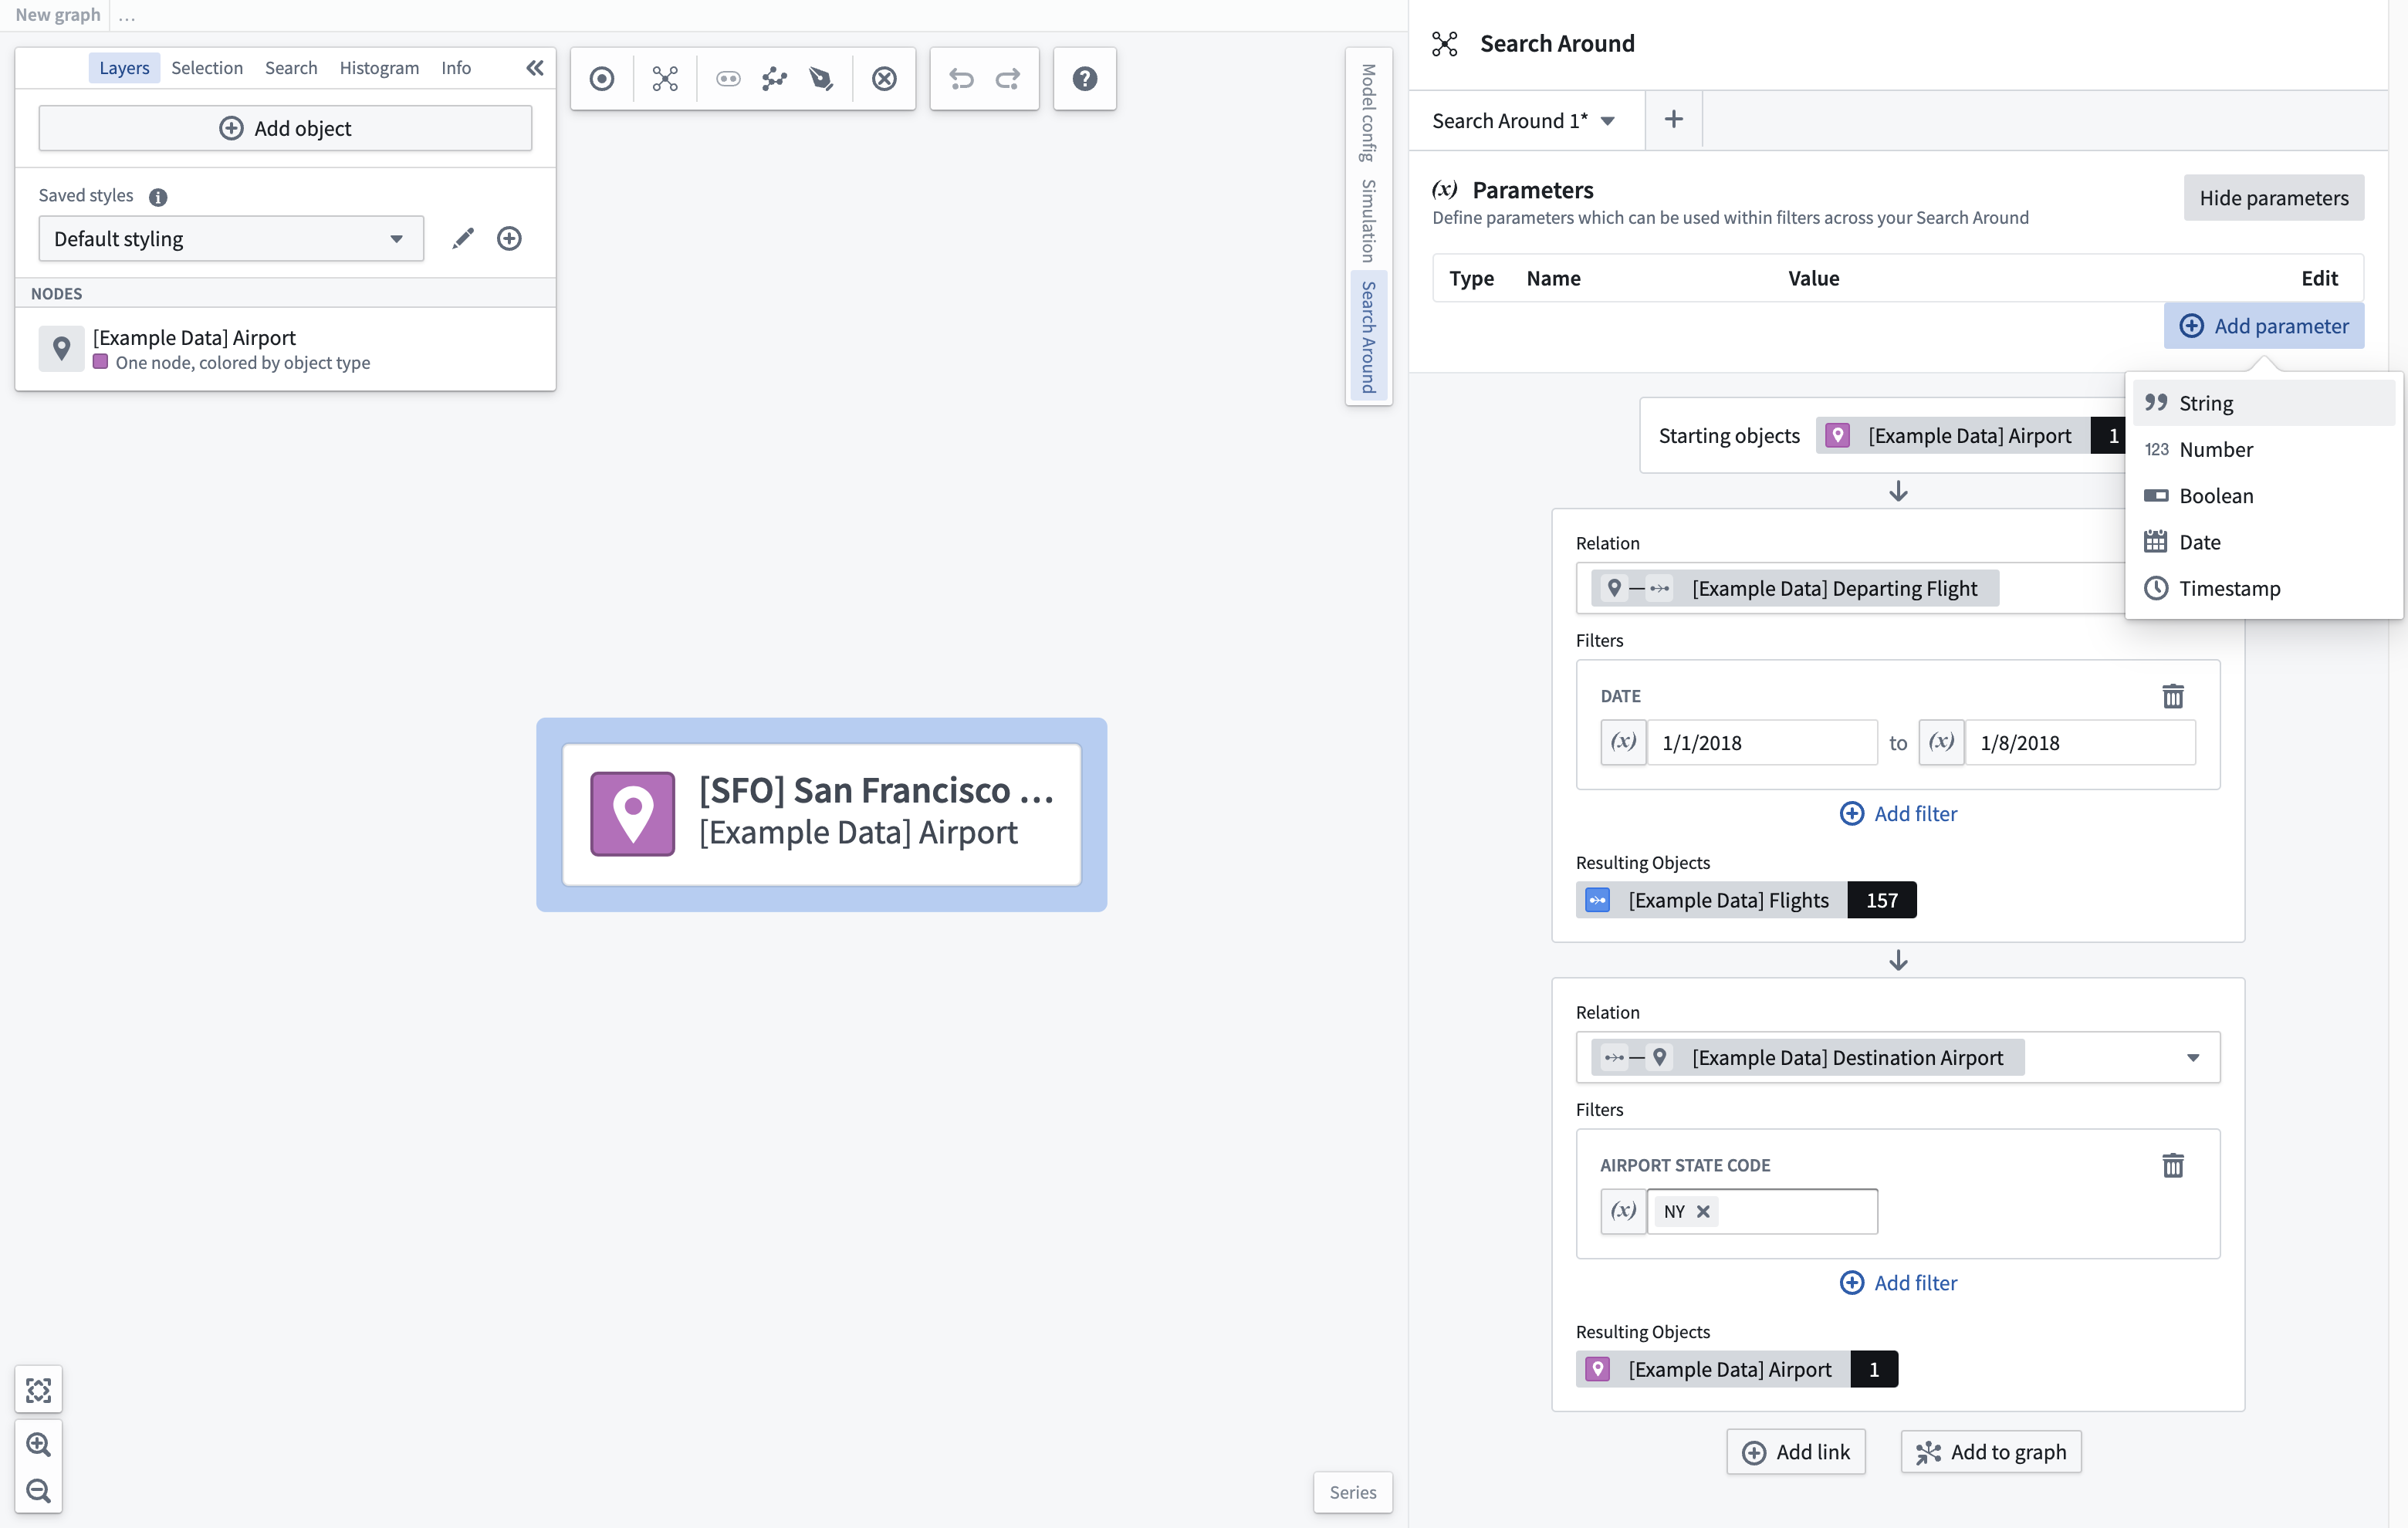This screenshot has height=1528, width=2408.
Task: Expand the Search Around 1* dropdown
Action: point(1608,121)
